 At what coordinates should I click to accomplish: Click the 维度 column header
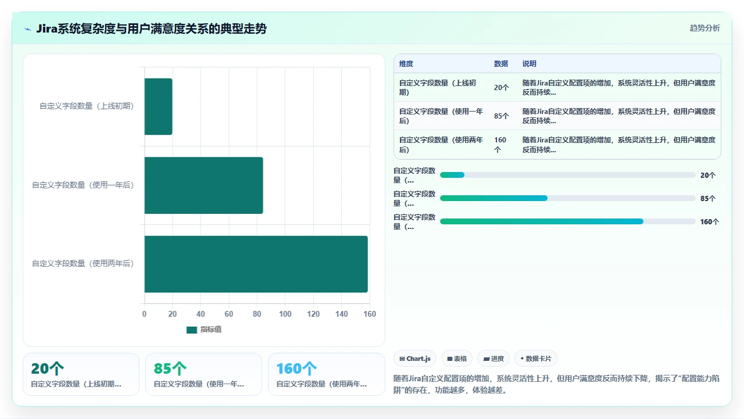[406, 64]
